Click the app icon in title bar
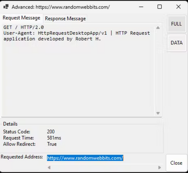 pyautogui.click(x=6, y=7)
